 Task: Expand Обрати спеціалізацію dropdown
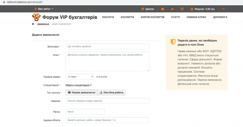click(x=78, y=85)
